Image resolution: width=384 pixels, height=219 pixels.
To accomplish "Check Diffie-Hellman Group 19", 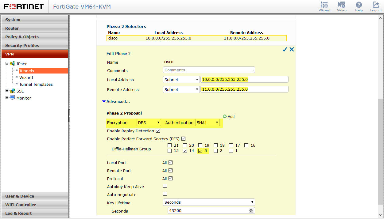I will coord(200,145).
